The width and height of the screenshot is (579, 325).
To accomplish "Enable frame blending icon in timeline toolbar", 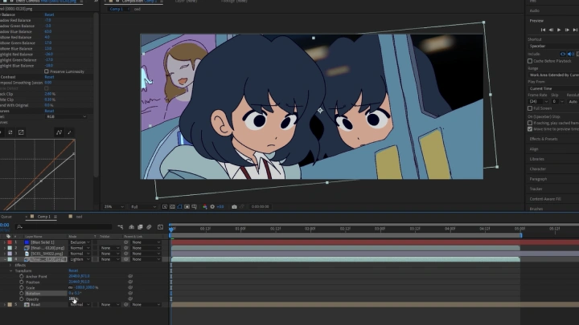I will [x=140, y=227].
